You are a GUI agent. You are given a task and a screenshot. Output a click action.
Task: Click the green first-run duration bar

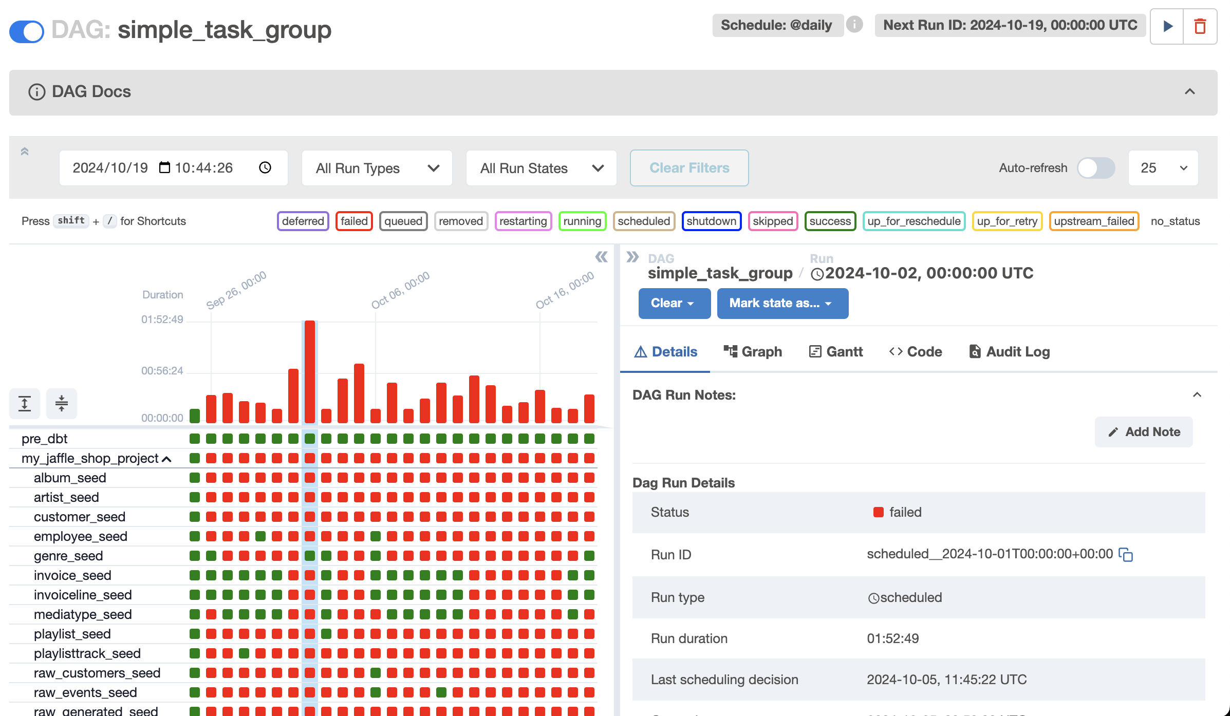(x=195, y=416)
